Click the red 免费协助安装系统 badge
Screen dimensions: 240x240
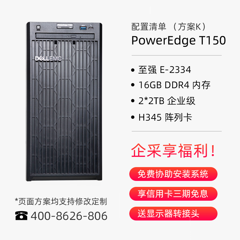click(173, 174)
